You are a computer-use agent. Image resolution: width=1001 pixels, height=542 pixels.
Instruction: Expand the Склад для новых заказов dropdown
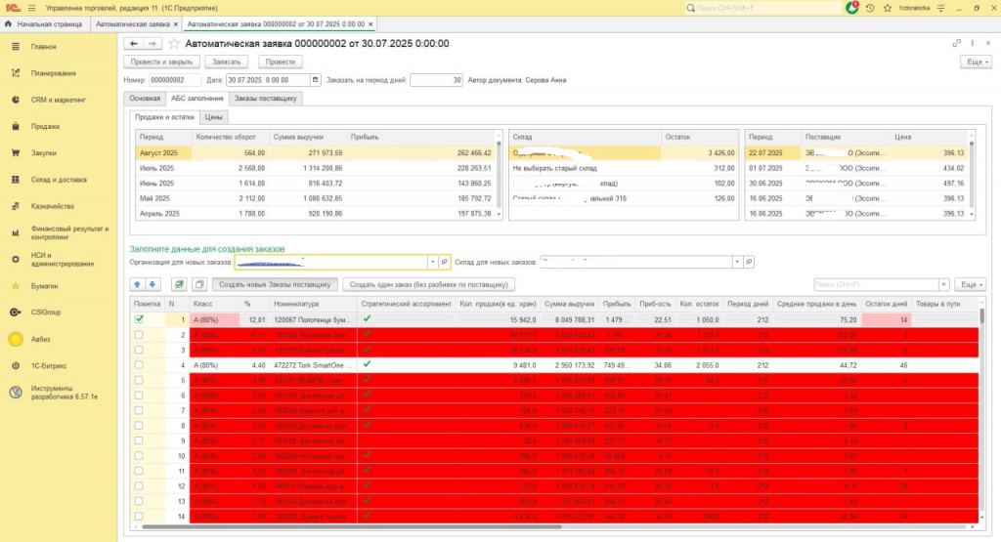coord(736,262)
